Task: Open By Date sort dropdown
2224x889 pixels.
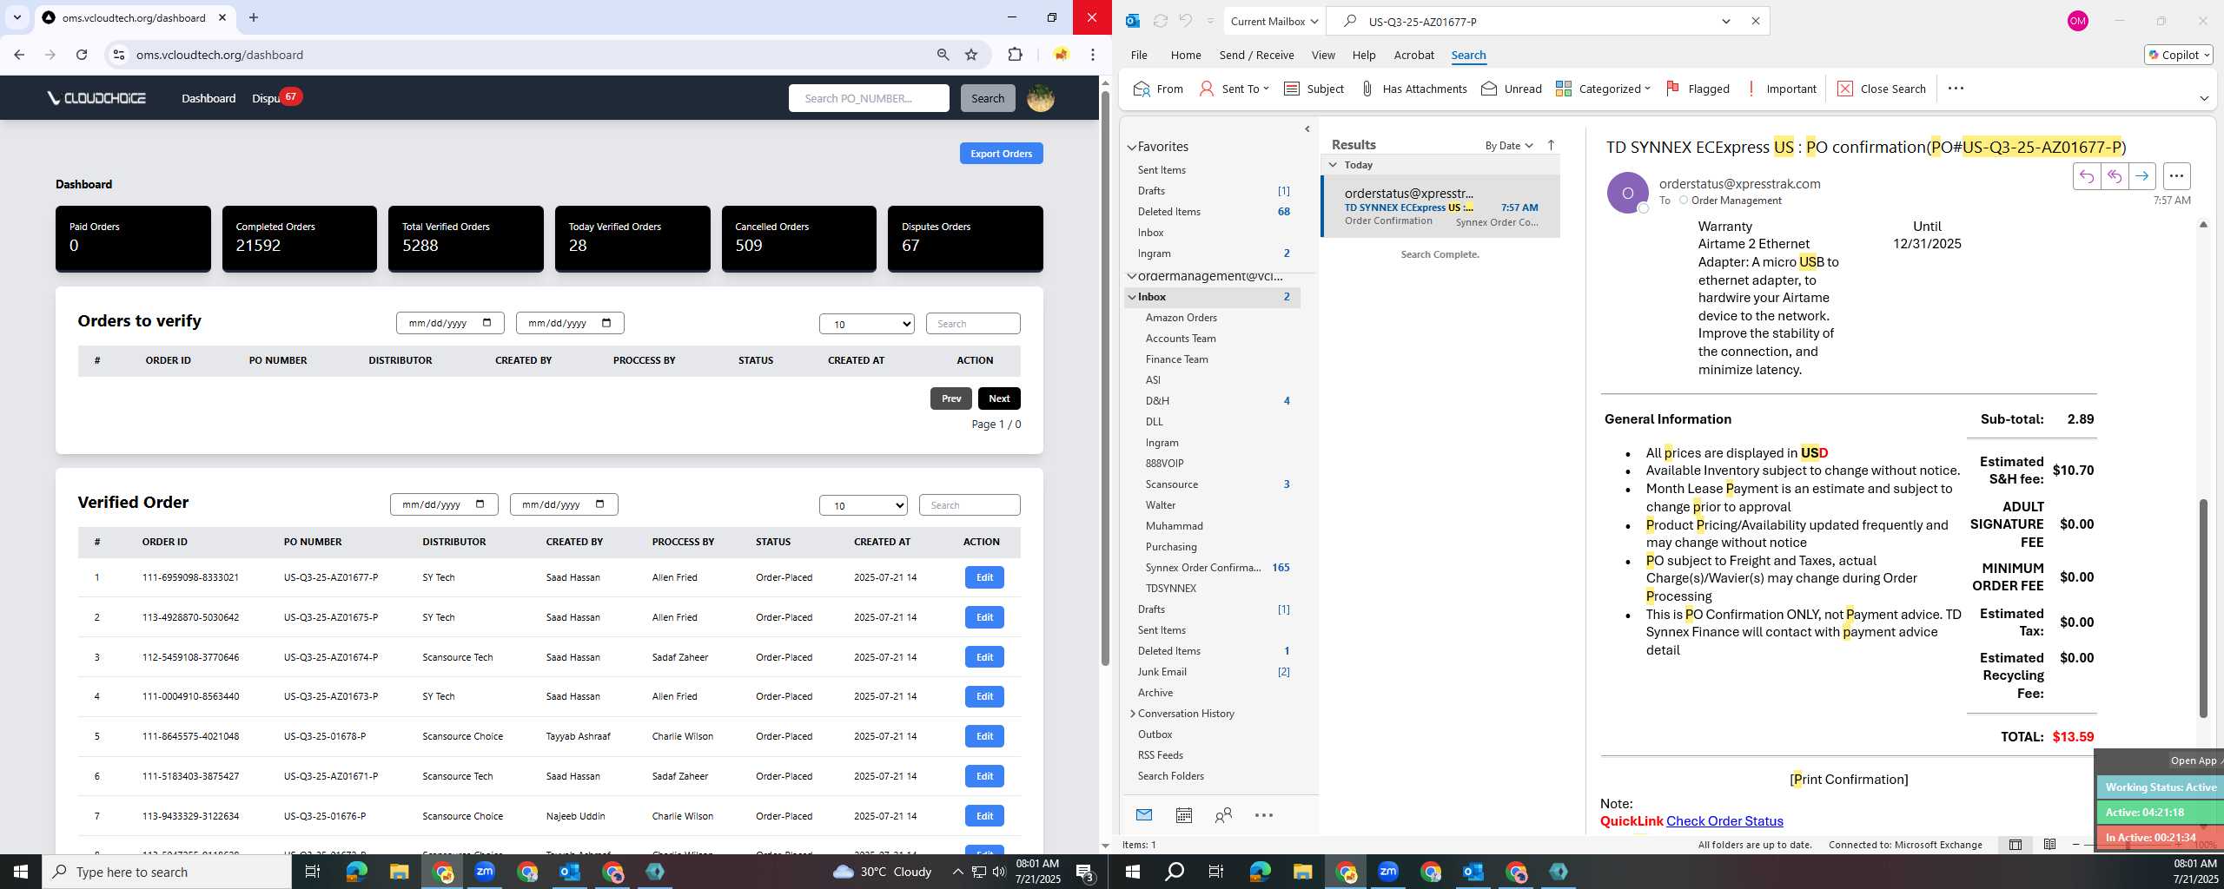Action: click(1509, 146)
